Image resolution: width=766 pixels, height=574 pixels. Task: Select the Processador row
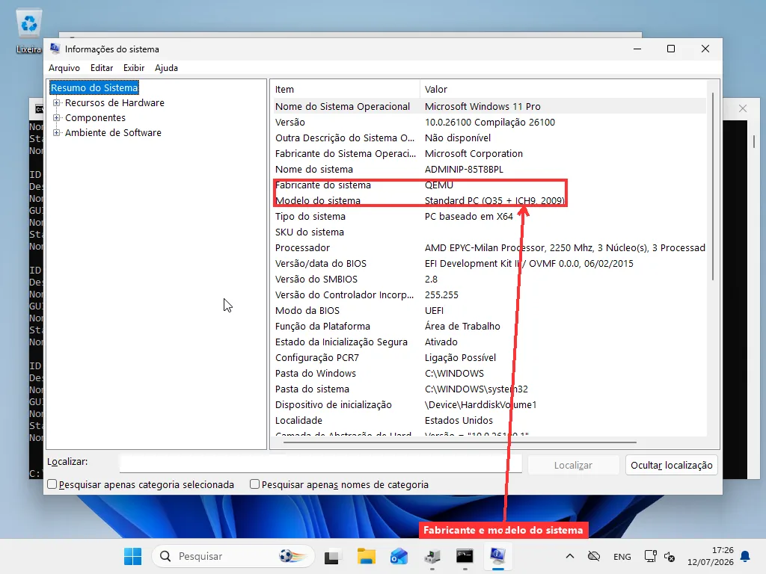pos(488,247)
